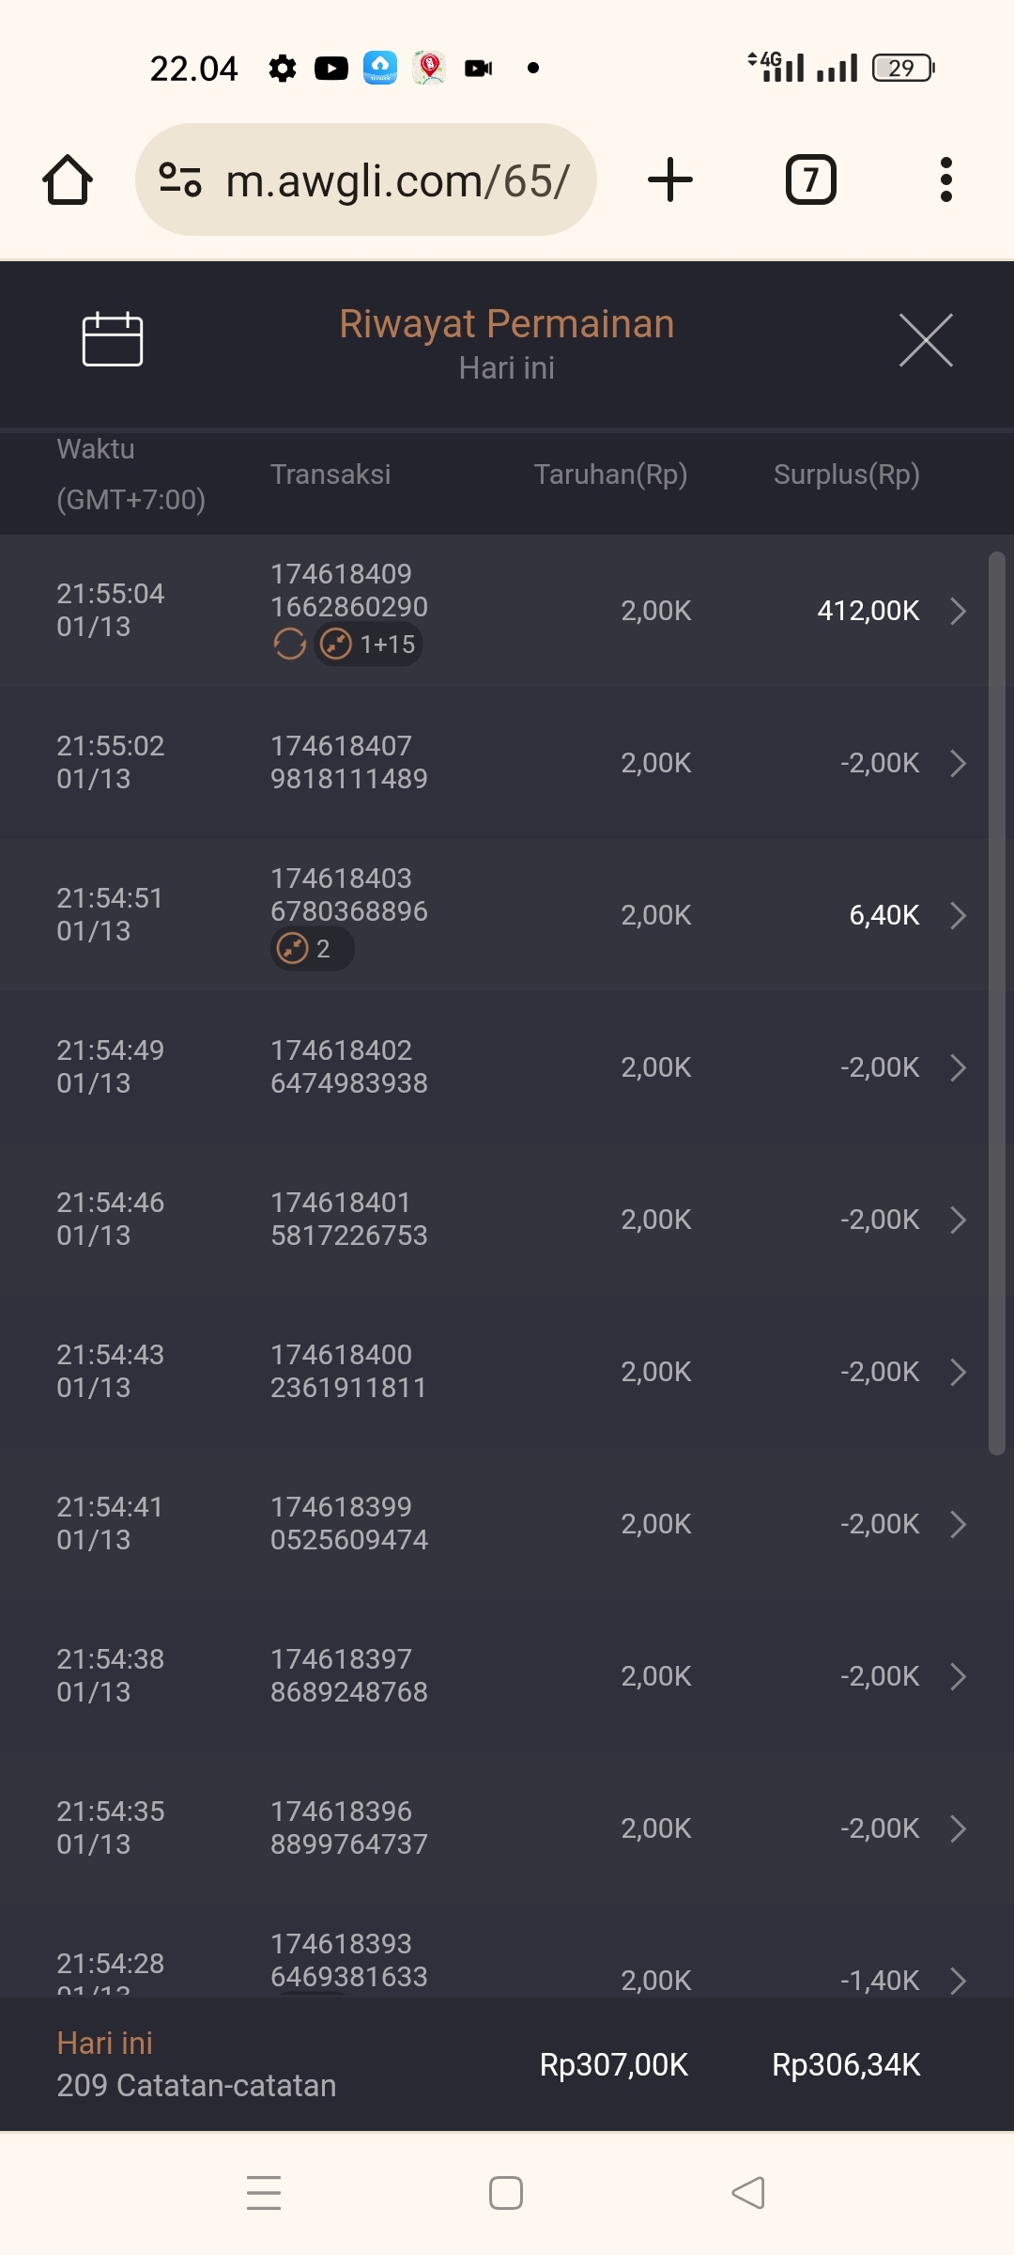1014x2255 pixels.
Task: Expand the 21:54:49 transaction row chevron
Action: click(958, 1067)
